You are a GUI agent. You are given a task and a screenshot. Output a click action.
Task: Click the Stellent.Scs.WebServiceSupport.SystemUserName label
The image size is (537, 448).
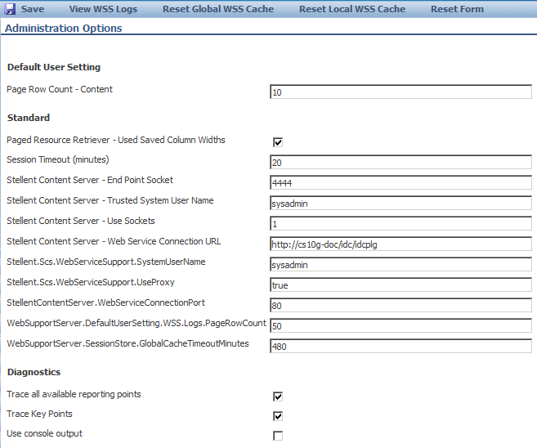pyautogui.click(x=106, y=262)
